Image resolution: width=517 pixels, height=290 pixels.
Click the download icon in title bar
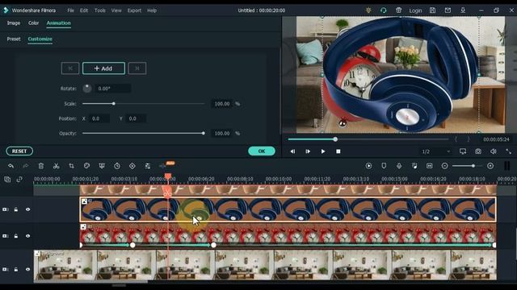tap(463, 10)
